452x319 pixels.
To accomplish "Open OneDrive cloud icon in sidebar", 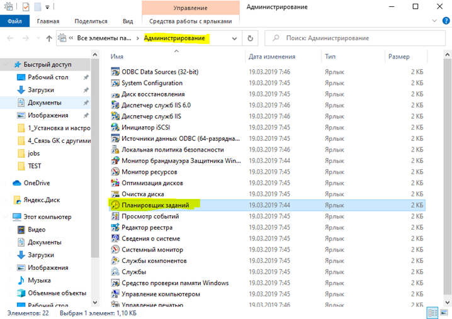I will point(17,183).
